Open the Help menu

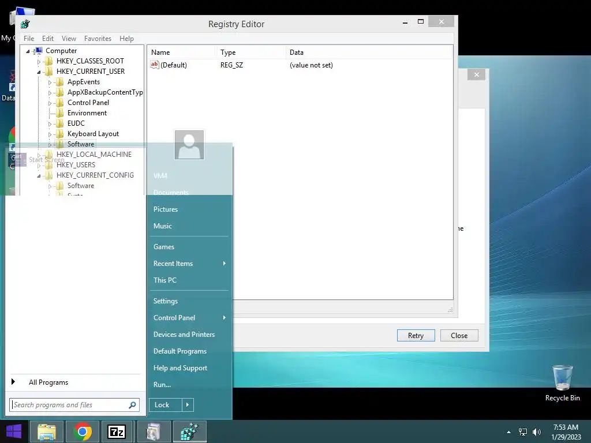click(x=126, y=39)
